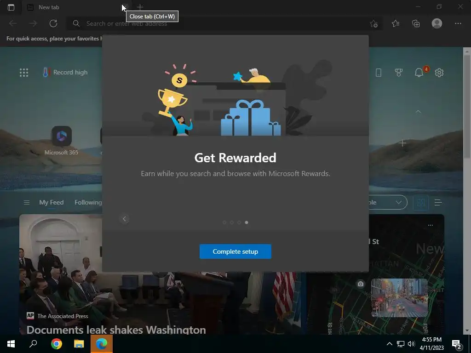The height and width of the screenshot is (353, 471).
Task: Open Settings and more ellipsis menu
Action: (x=458, y=23)
